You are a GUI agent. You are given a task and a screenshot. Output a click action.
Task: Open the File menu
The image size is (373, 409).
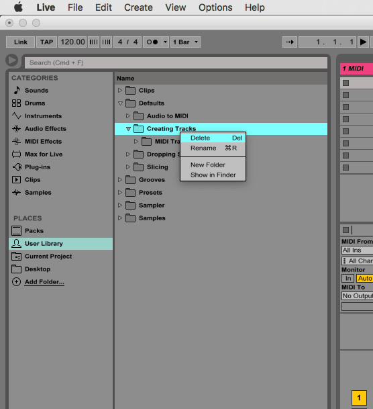(75, 7)
